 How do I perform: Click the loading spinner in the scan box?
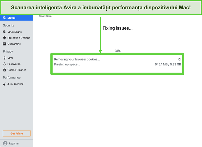coord(179,59)
